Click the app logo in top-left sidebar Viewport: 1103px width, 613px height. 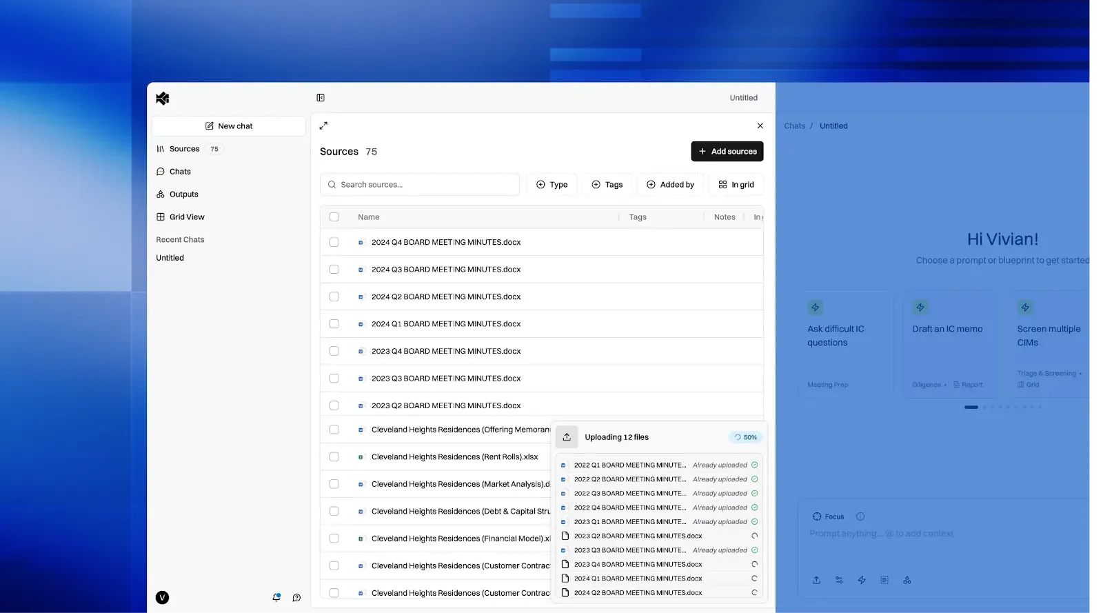[x=163, y=99]
